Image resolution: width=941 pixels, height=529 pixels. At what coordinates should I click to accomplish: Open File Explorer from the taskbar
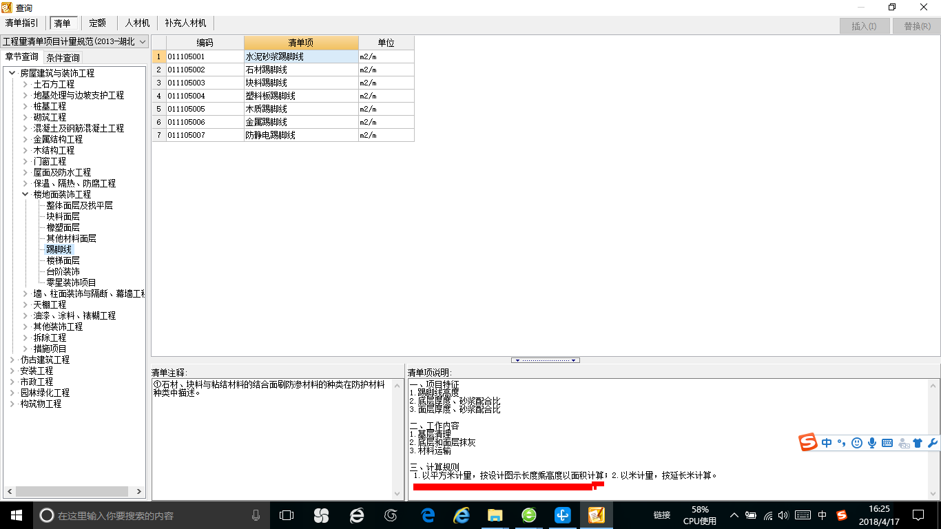click(x=495, y=515)
